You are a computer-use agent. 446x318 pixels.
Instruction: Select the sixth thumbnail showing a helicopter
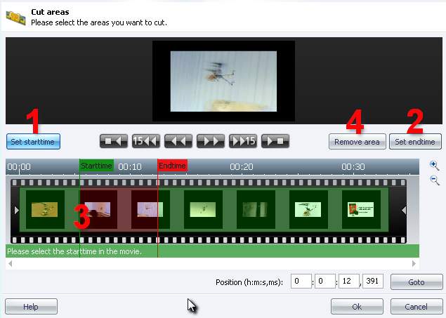tap(308, 209)
